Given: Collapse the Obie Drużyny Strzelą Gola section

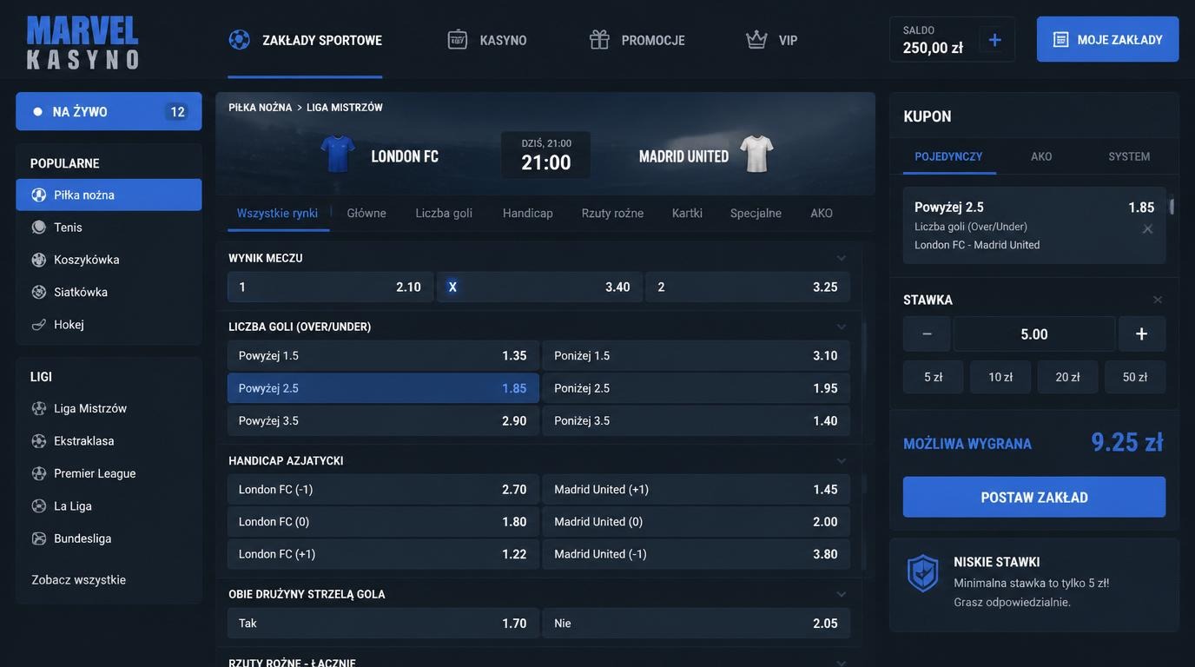Looking at the screenshot, I should click(841, 594).
